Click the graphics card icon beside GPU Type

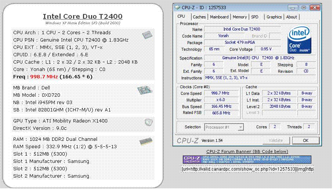point(148,122)
